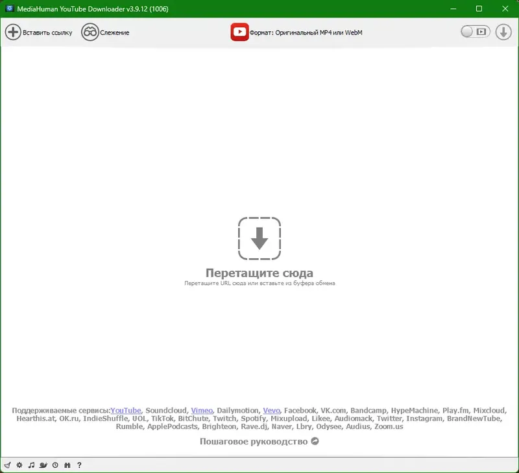
Task: Open help with the question mark icon
Action: (79, 465)
